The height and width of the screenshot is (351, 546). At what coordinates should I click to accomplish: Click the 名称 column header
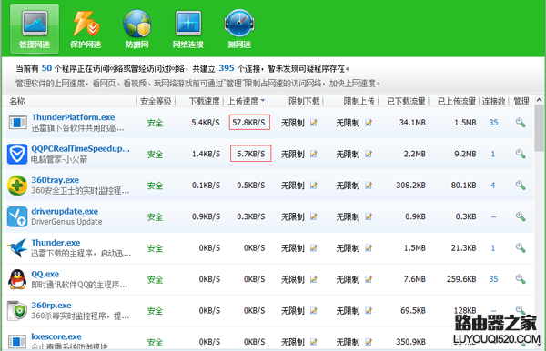pyautogui.click(x=16, y=101)
